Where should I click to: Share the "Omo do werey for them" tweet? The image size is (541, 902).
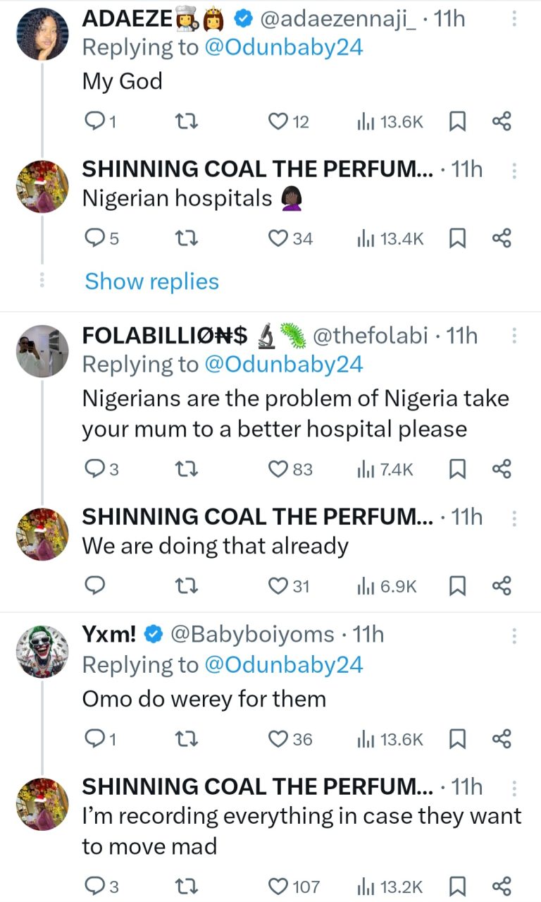tap(501, 739)
